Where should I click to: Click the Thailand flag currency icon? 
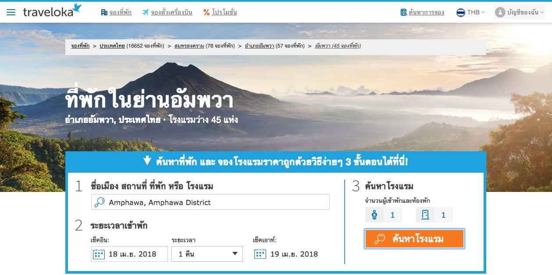(x=460, y=12)
